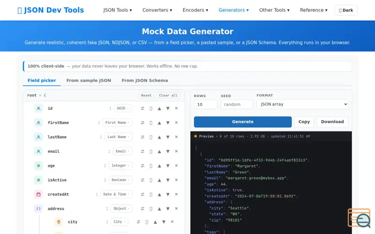This screenshot has width=375, height=234.
Task: Click the person type icon beside lastName
Action: pos(38,137)
